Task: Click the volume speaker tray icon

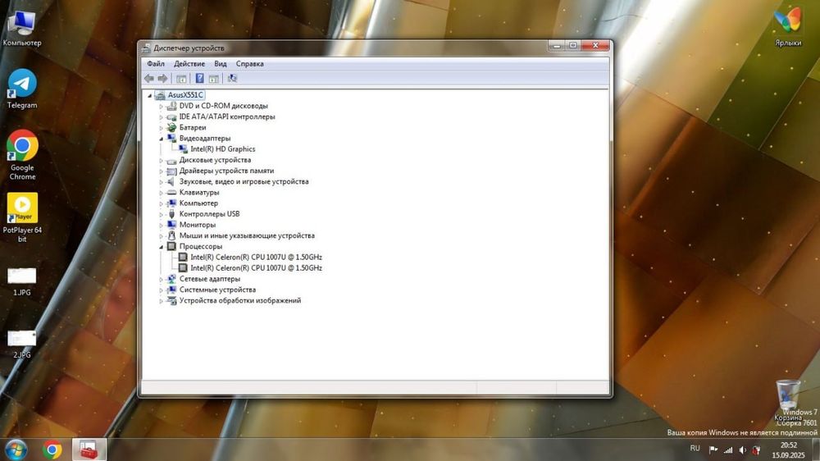Action: pyautogui.click(x=742, y=450)
